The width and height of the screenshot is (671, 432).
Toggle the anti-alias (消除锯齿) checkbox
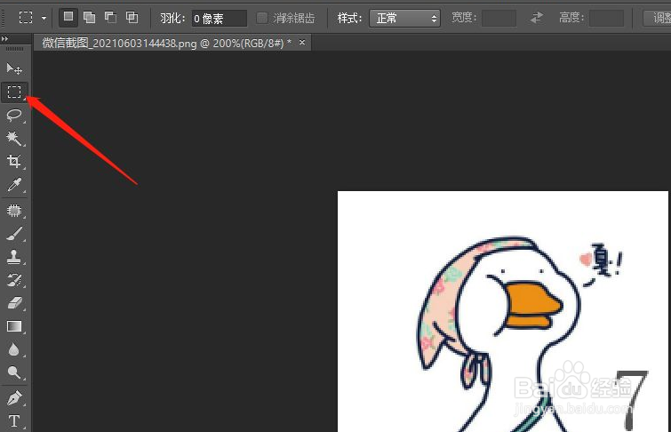click(x=261, y=18)
